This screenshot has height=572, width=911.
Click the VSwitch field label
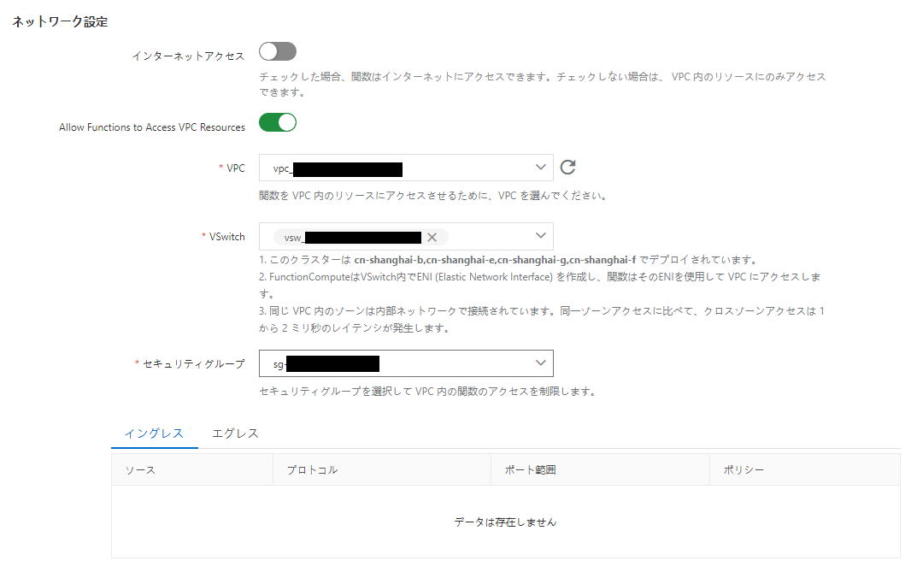click(x=226, y=237)
